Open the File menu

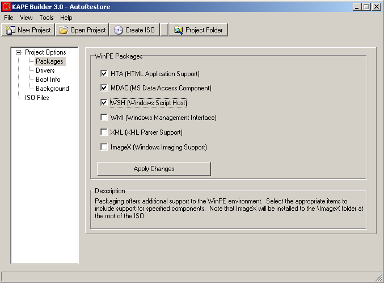click(9, 18)
